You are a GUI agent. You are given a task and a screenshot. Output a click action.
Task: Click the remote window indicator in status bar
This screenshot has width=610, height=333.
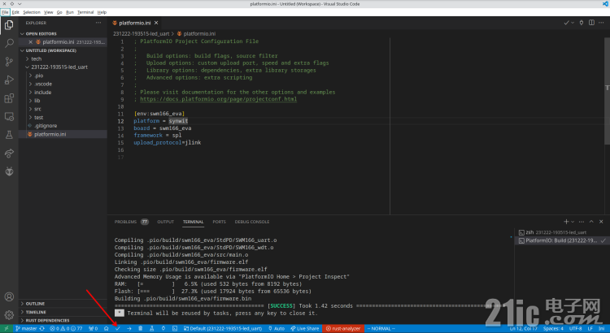click(7, 329)
